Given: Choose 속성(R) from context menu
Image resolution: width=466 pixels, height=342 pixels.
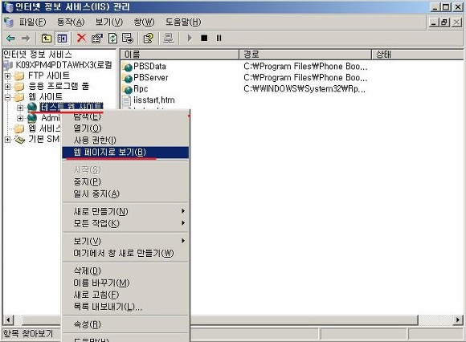Looking at the screenshot, I should [x=125, y=324].
